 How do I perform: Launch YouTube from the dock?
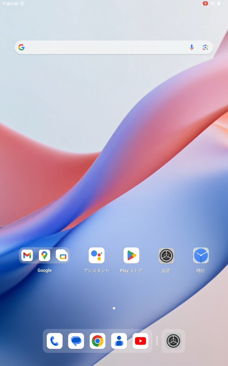point(140,341)
